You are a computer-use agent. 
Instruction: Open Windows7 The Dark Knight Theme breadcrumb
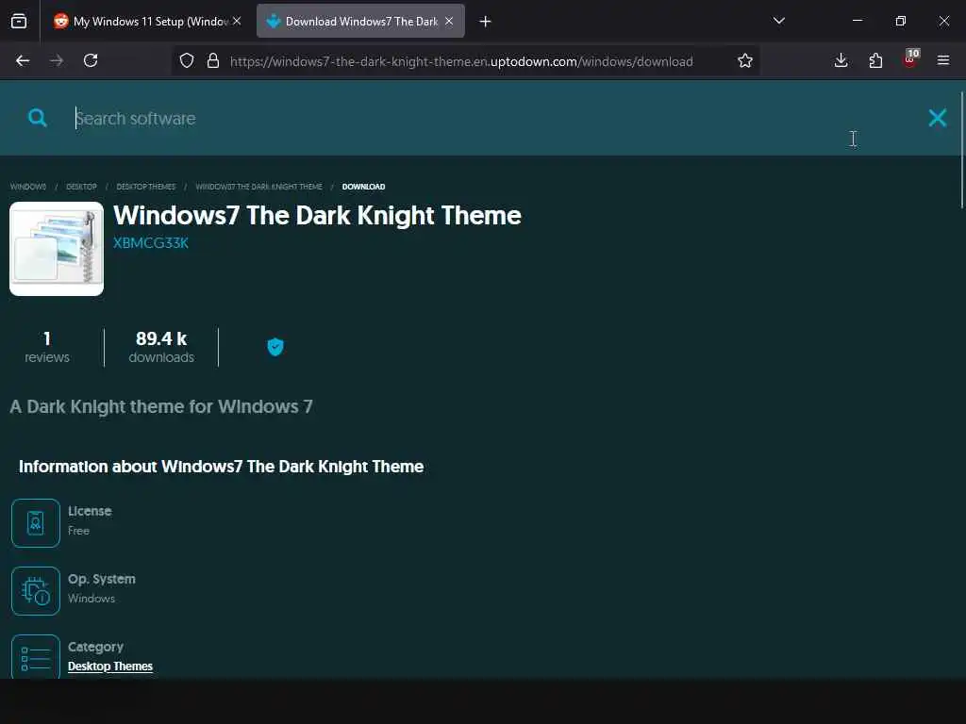(x=258, y=187)
